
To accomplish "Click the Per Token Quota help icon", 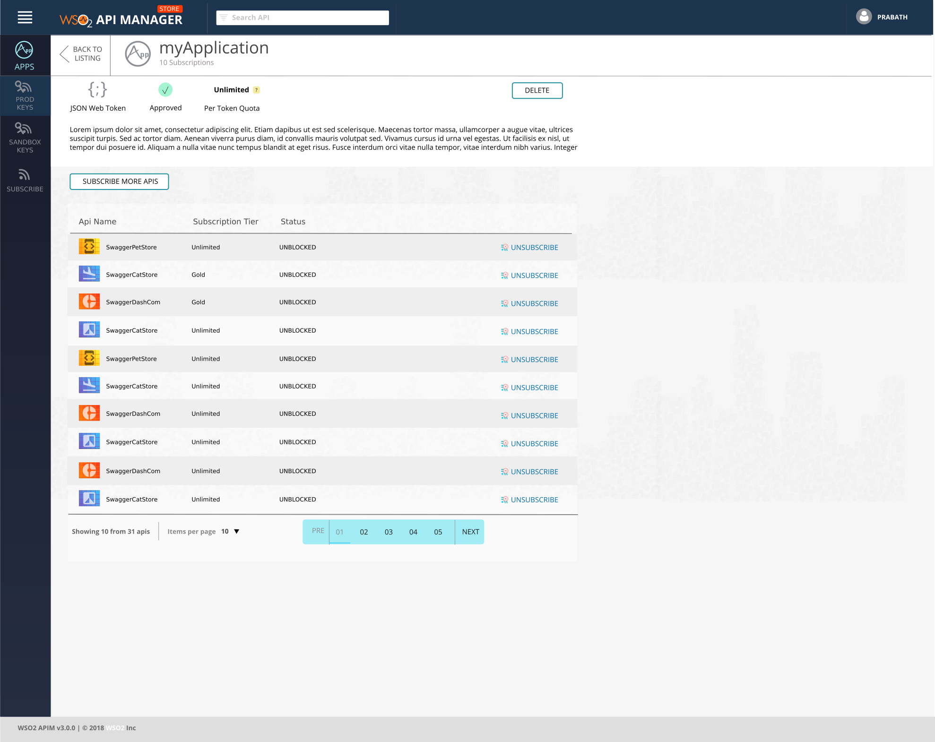I will (x=257, y=90).
